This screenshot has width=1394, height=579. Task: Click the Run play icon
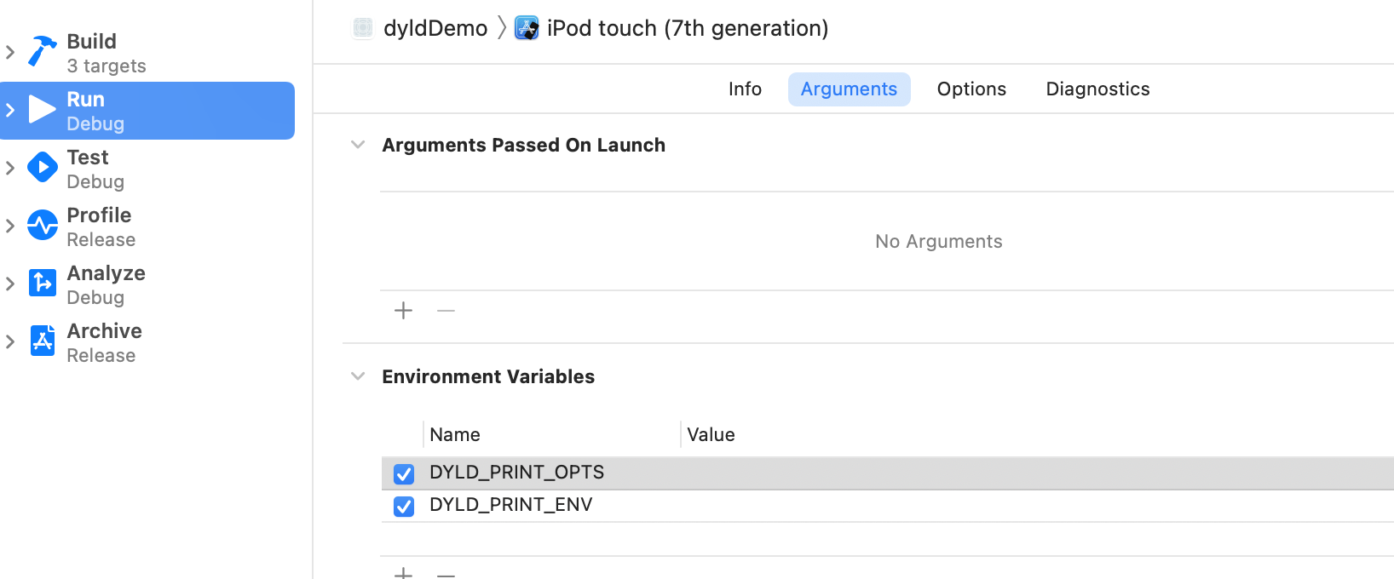(x=42, y=110)
